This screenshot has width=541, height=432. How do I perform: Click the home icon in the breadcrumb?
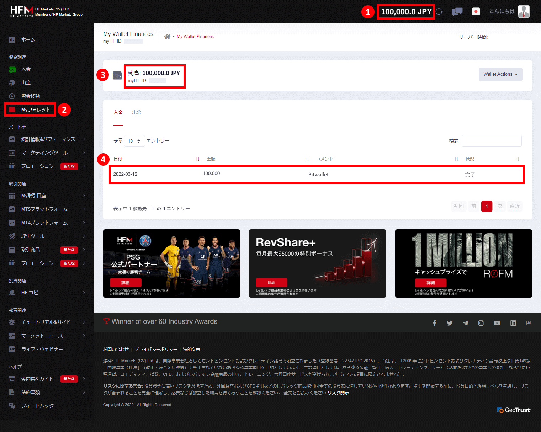(x=167, y=36)
